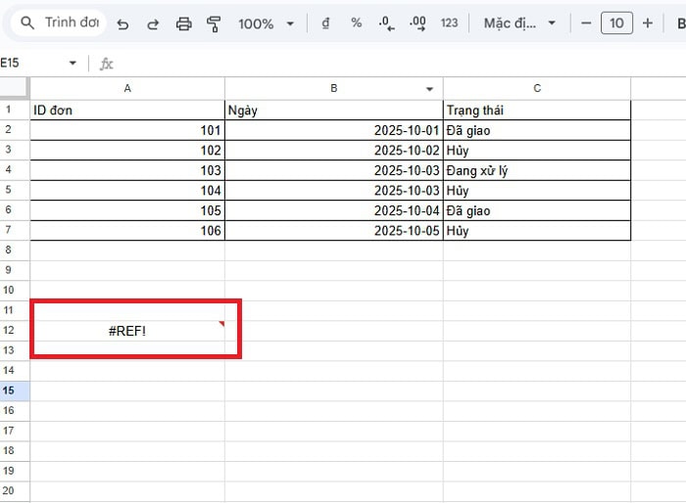686x503 pixels.
Task: Increase decimal places icon
Action: (x=417, y=23)
